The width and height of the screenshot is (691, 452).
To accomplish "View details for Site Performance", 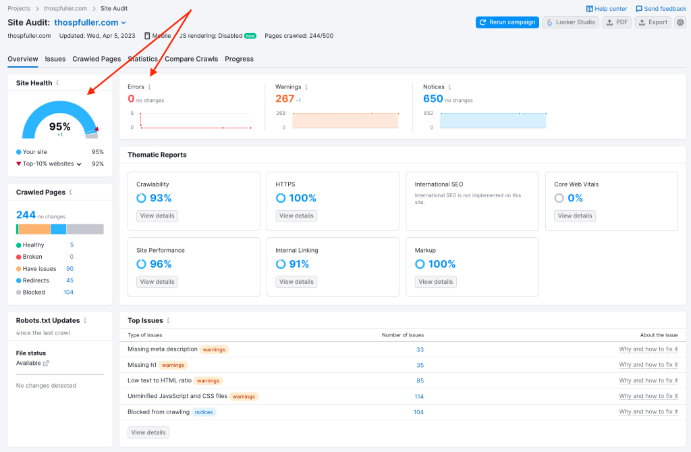I will tap(157, 282).
